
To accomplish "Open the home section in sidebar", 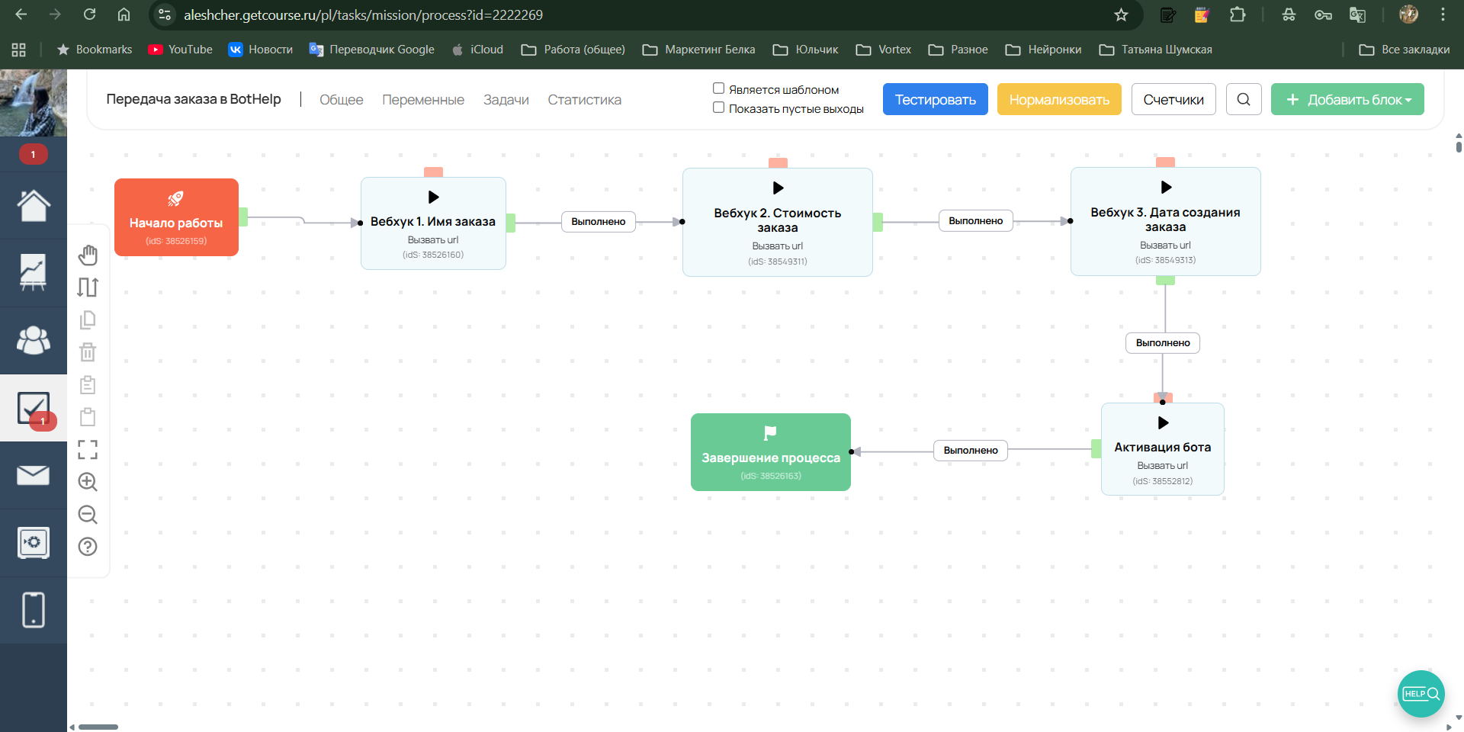I will (33, 205).
